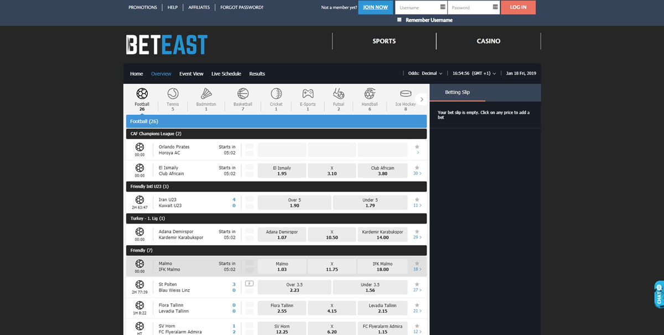Click the JOIN NOW button
The image size is (664, 335).
click(376, 7)
